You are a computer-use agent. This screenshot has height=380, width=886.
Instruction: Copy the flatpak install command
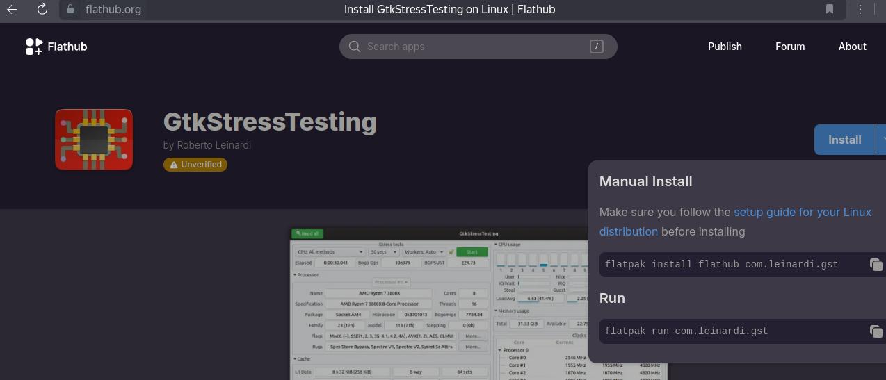[876, 265]
